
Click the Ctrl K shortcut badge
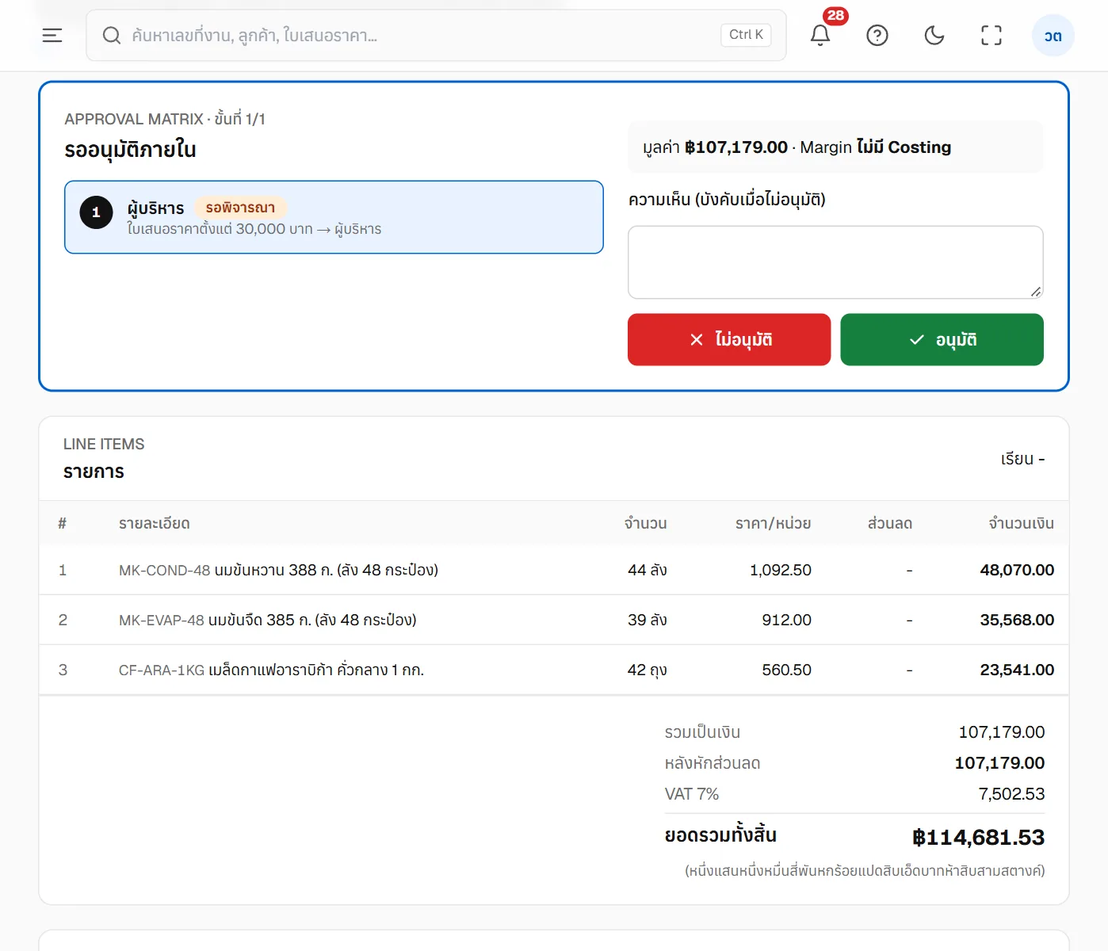(746, 35)
